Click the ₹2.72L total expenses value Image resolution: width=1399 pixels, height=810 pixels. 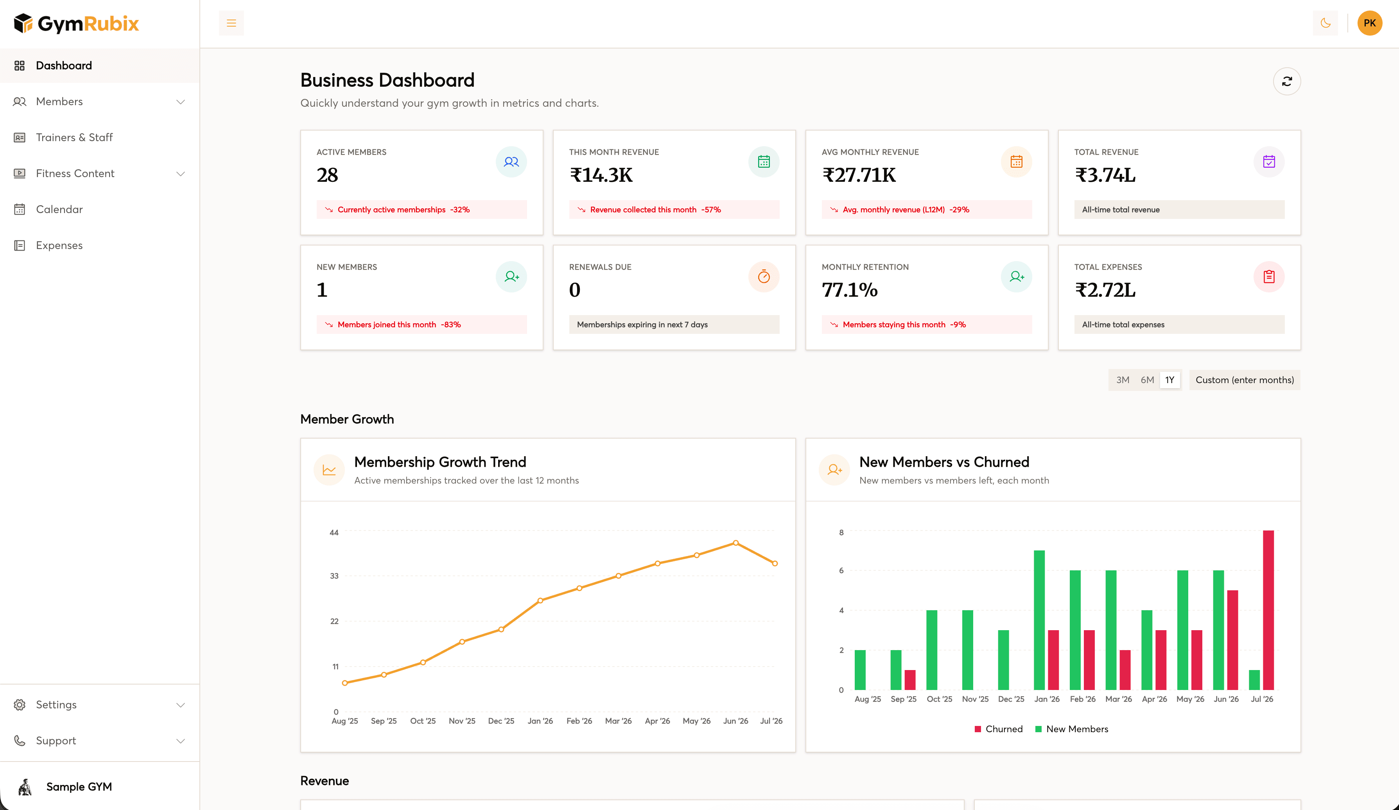(1105, 290)
